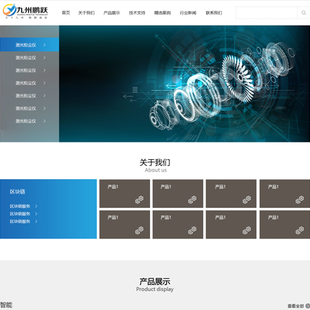Expand the highlighted blue 激光粉尘仪 chevron
This screenshot has width=310, height=310.
point(45,45)
